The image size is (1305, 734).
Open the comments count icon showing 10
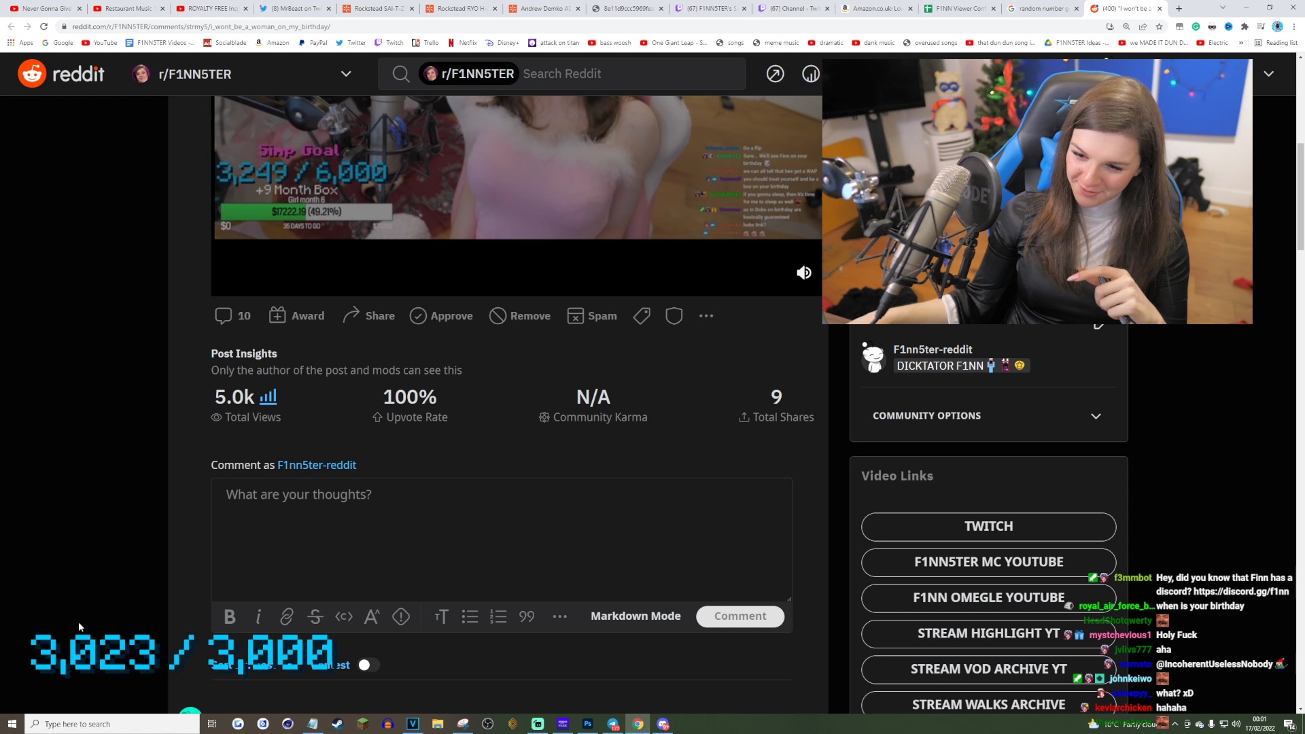(x=232, y=316)
